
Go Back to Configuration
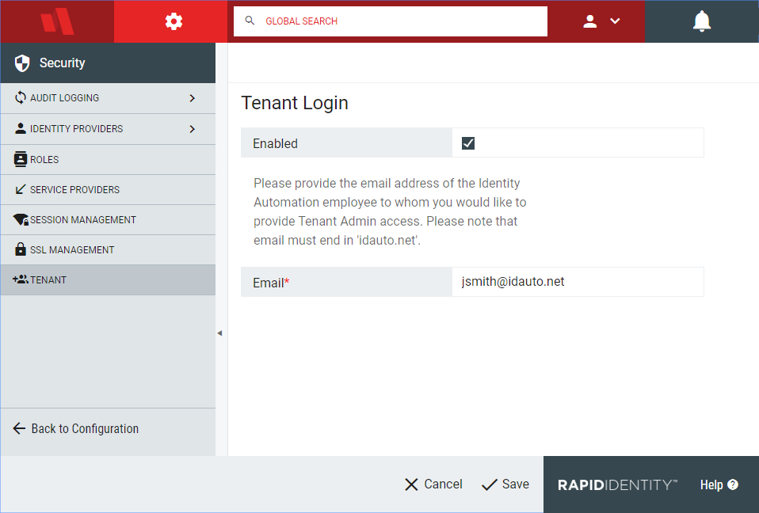click(x=75, y=429)
